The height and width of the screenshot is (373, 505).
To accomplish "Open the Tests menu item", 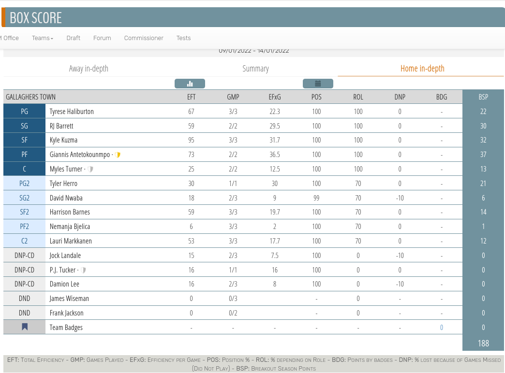I will pyautogui.click(x=184, y=38).
